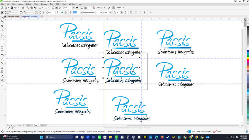
Task: Switch to the Welcome Screen tab
Action: 13,17
